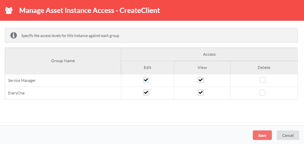Uncheck View access for Service Manager
304x144 pixels.
click(201, 80)
